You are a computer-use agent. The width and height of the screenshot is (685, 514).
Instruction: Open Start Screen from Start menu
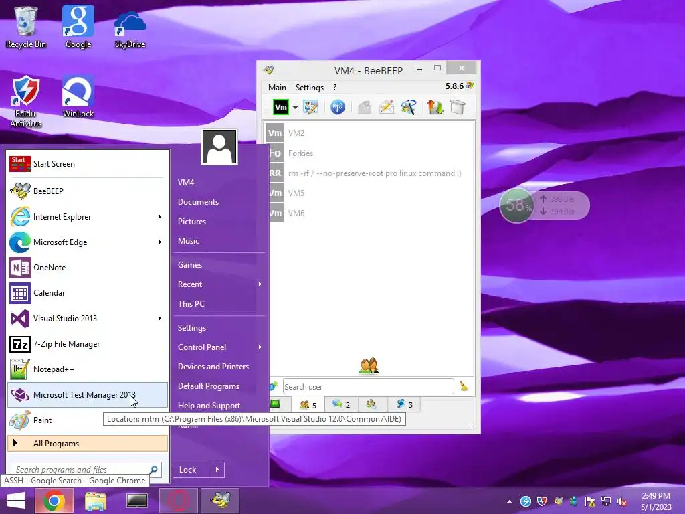coord(88,164)
